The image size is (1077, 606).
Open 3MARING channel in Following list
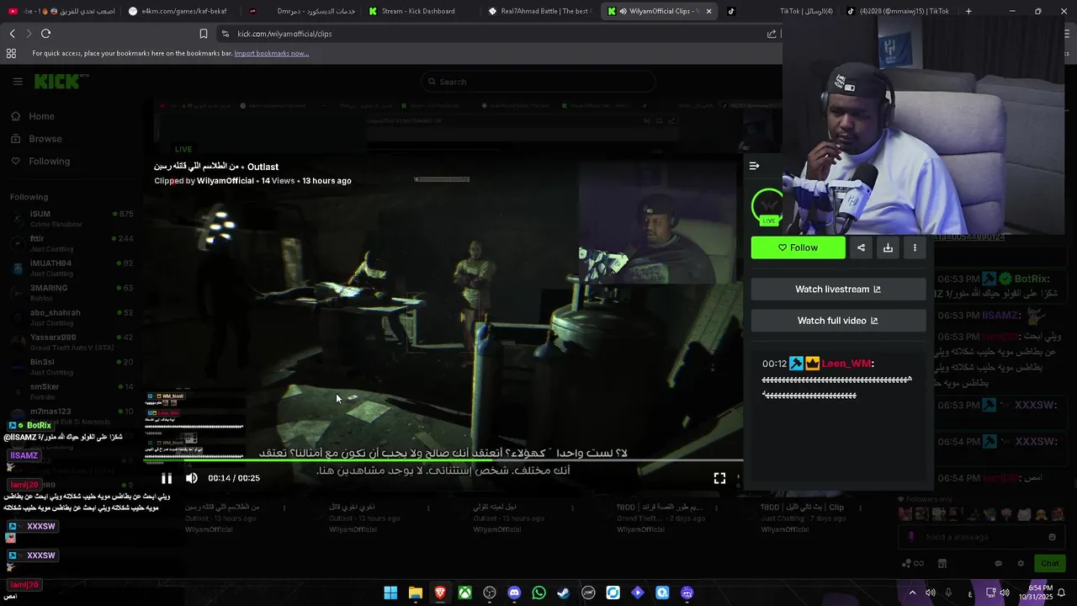[x=72, y=292]
